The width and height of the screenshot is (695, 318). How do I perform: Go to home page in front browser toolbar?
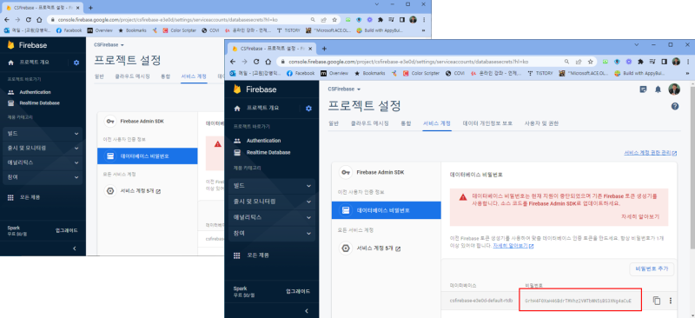(x=268, y=62)
